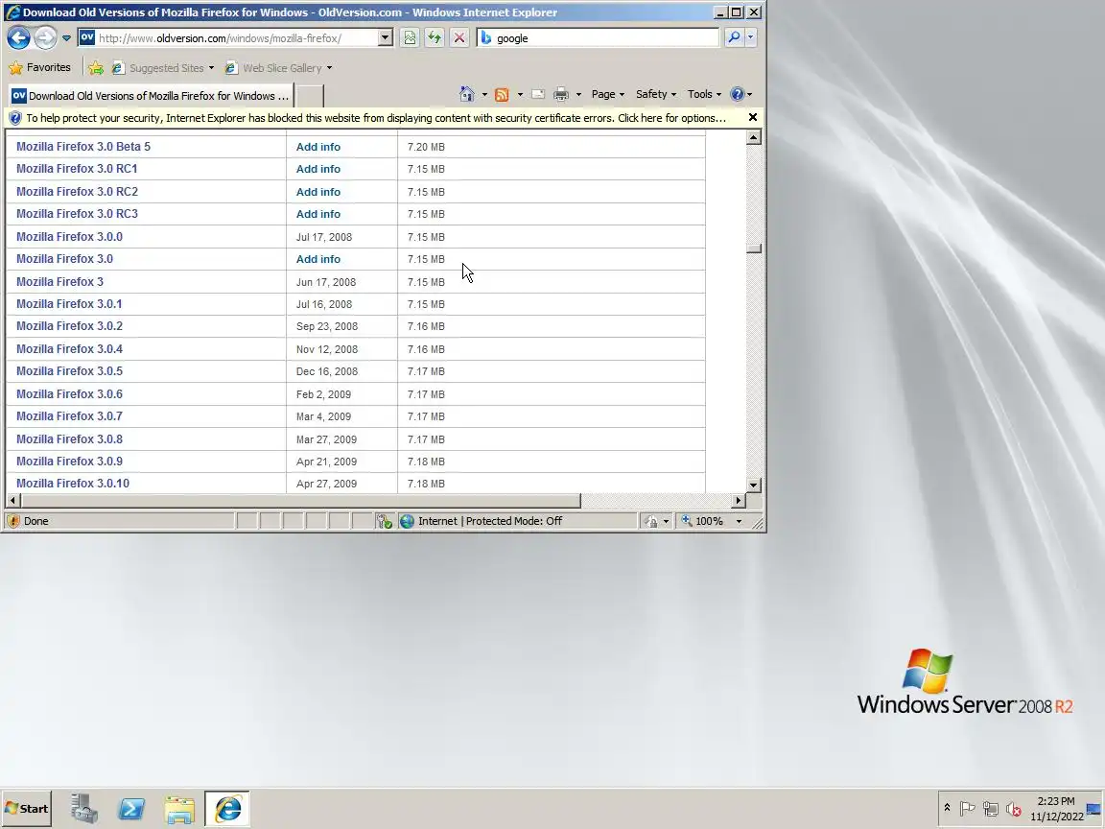
Task: Expand the Feeds dropdown arrow
Action: [520, 94]
